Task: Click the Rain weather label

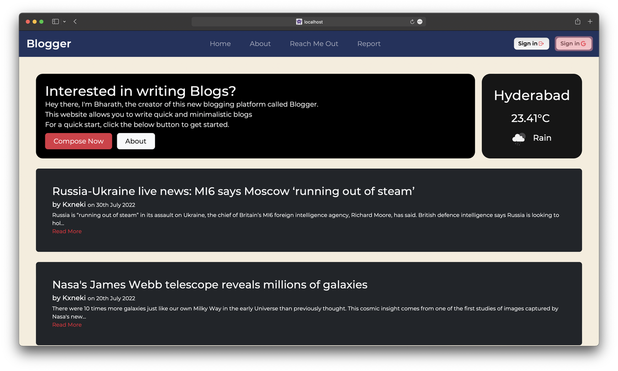Action: click(x=542, y=138)
